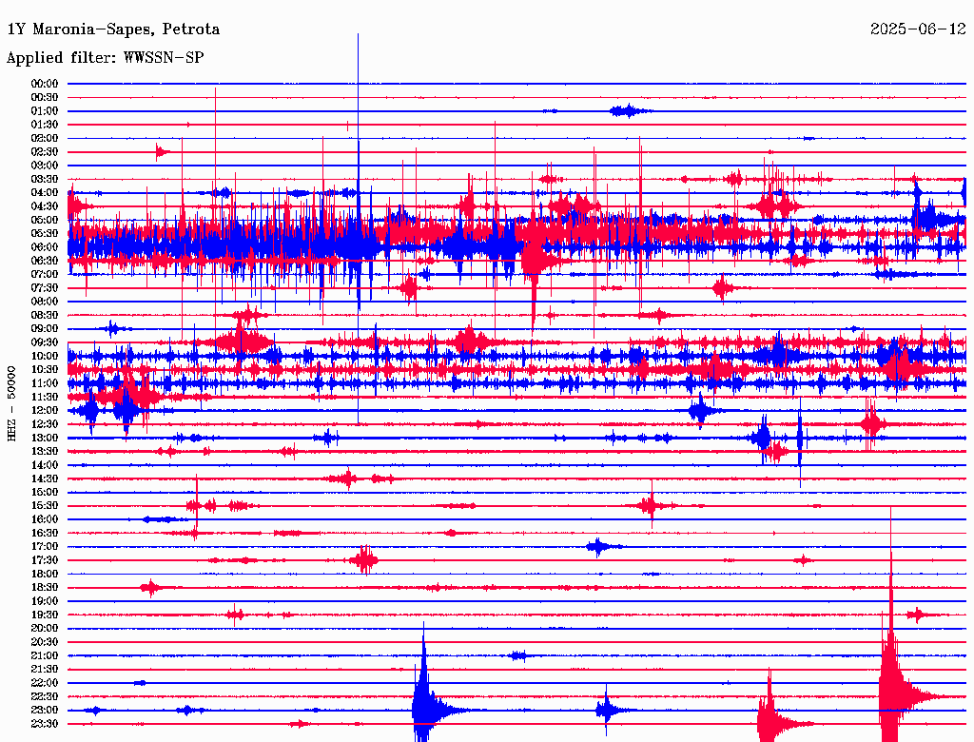The width and height of the screenshot is (974, 742).
Task: Click the station title '1Y Maronia-Sapes, Petrota'
Action: tap(113, 29)
